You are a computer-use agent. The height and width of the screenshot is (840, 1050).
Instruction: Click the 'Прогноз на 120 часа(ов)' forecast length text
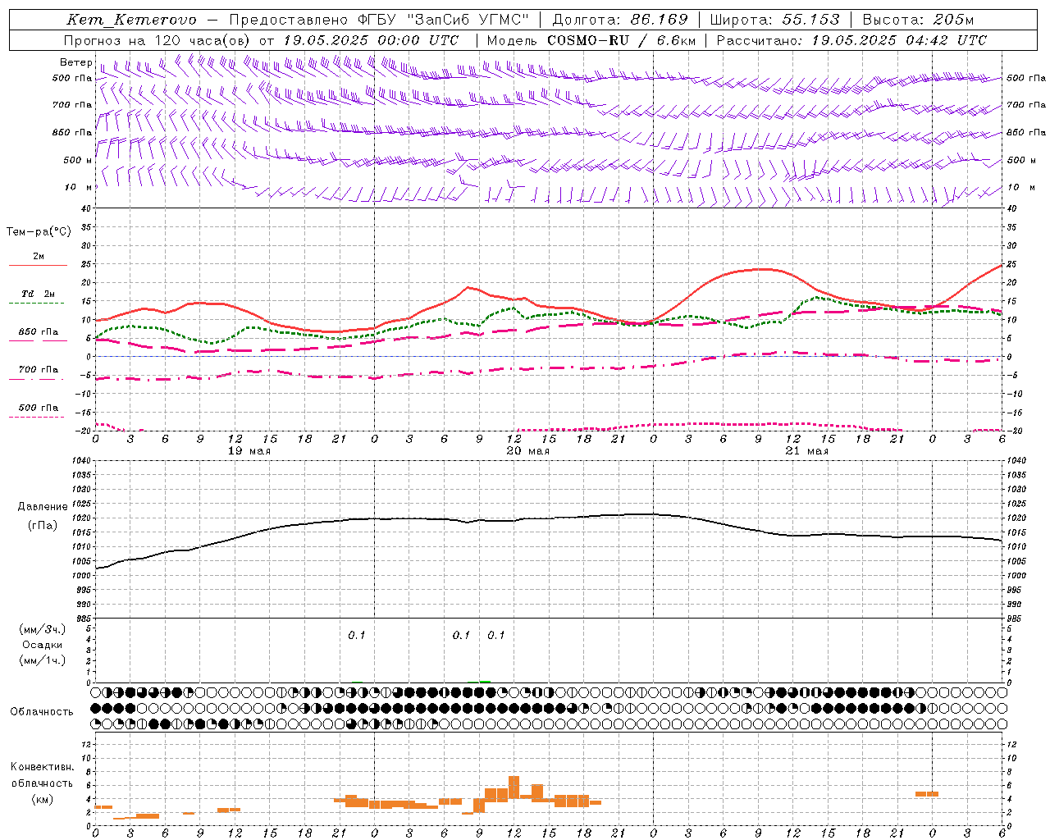pos(157,40)
